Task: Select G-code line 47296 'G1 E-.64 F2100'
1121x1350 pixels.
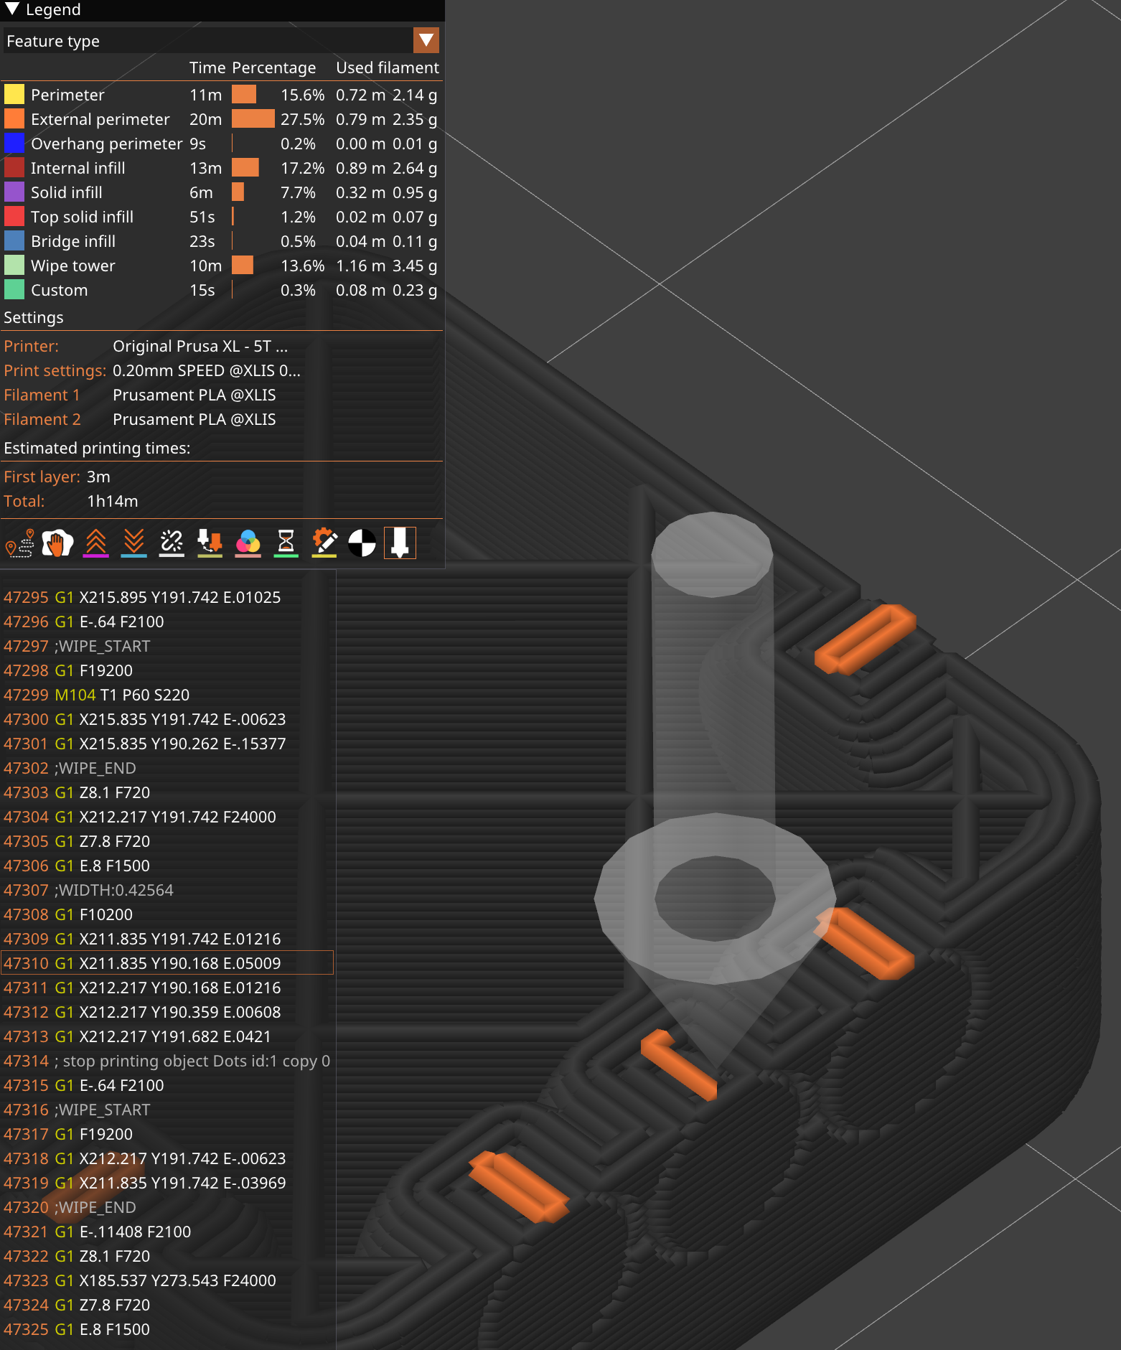Action: pos(167,622)
